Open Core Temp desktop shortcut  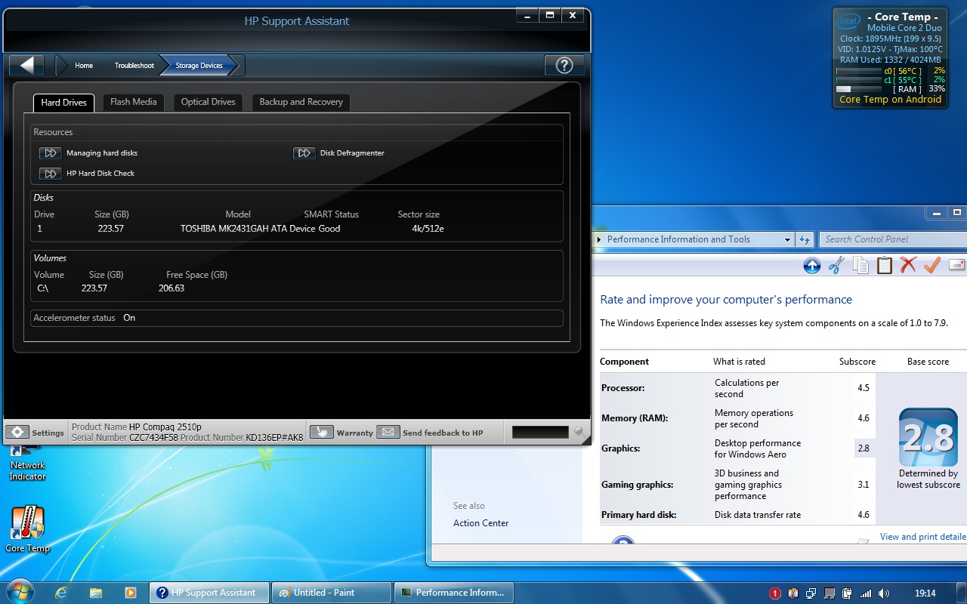tap(27, 529)
